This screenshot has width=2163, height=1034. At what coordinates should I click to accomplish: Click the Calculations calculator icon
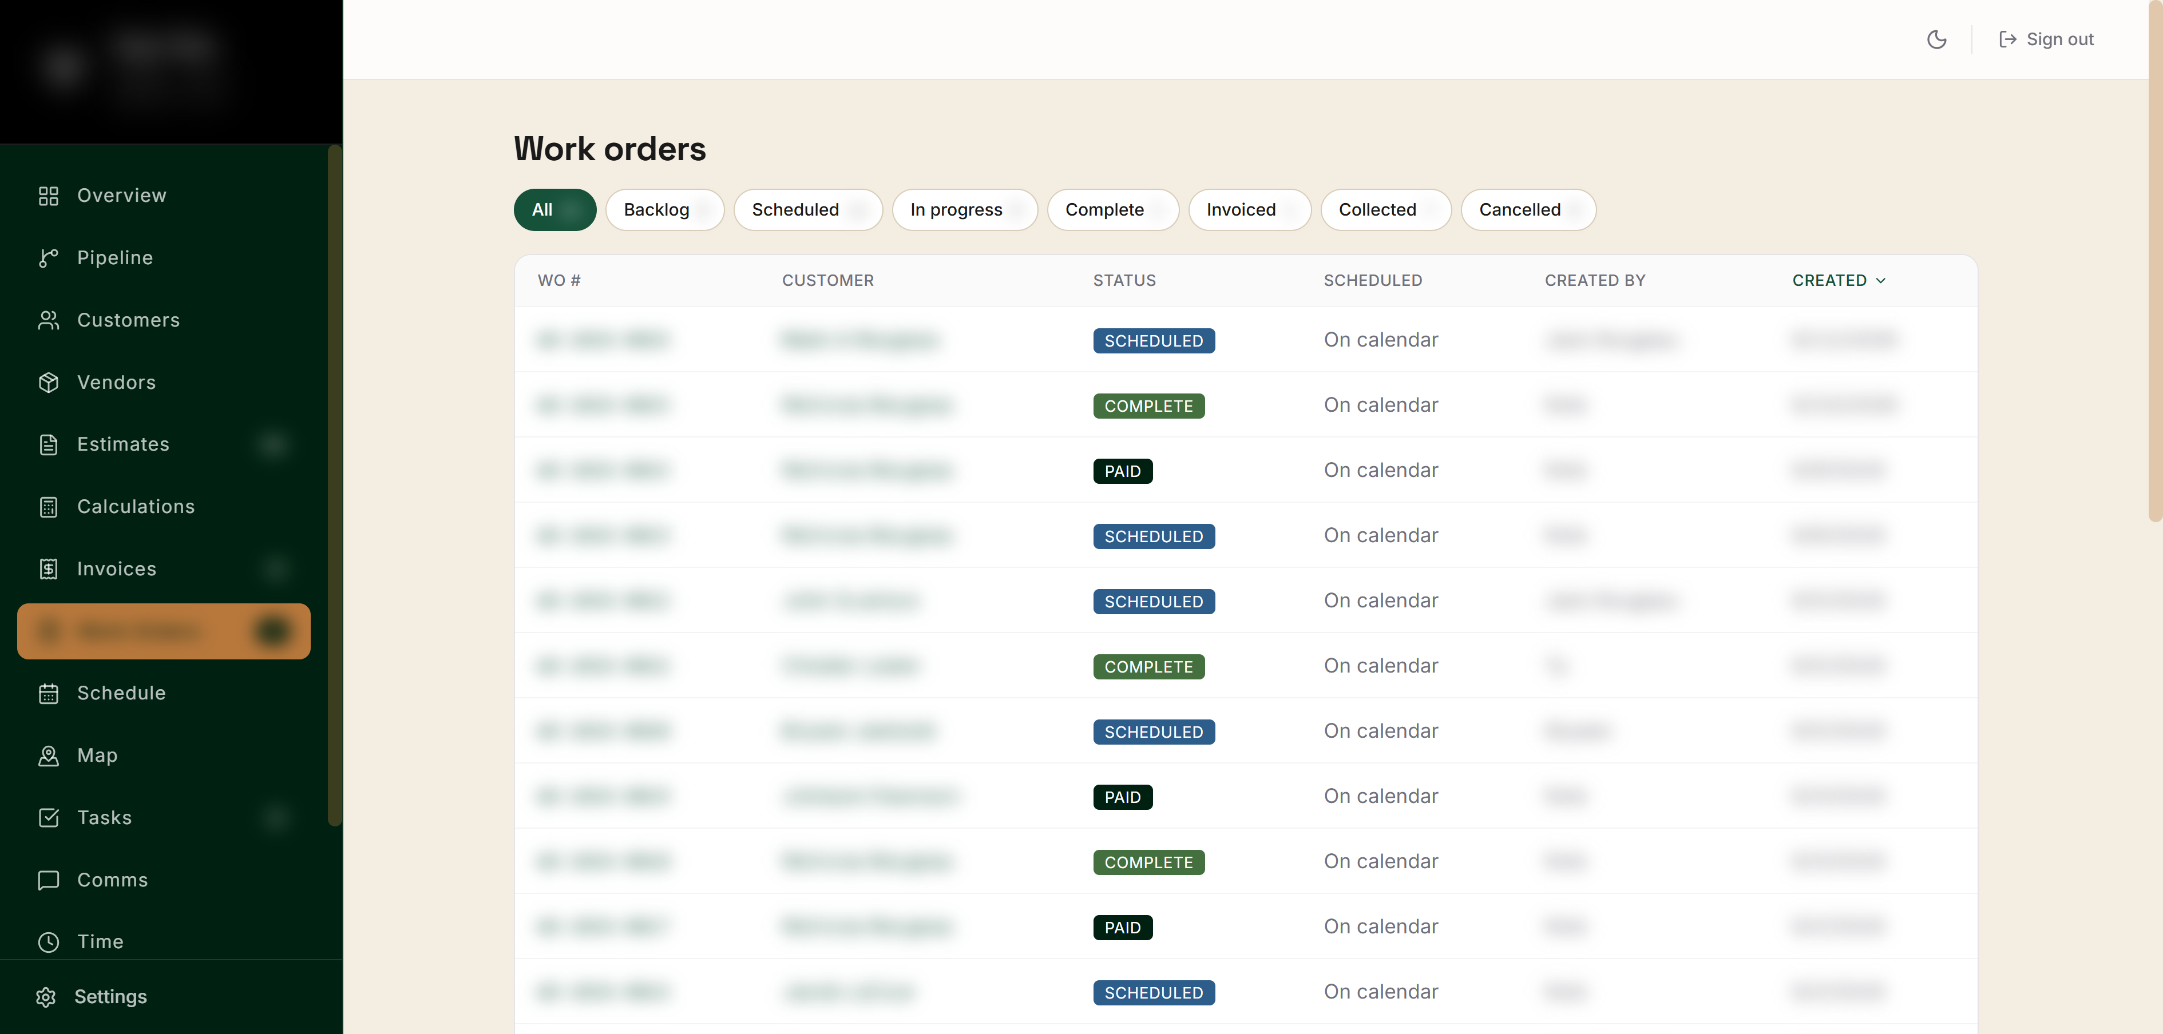(49, 506)
